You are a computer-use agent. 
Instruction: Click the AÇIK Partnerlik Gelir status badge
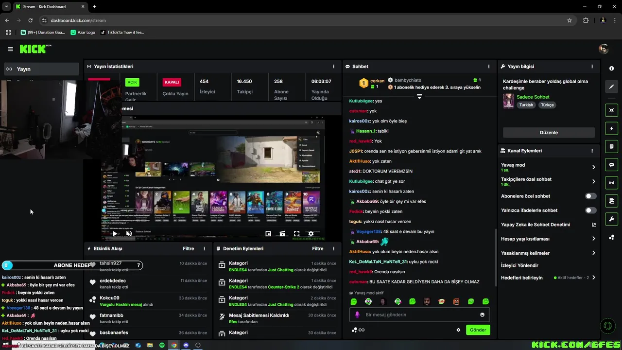132,82
